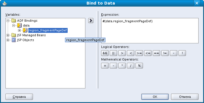204x103 pixels.
Task: Select region_fragmentPageDef in the Variables tree
Action: 48,30
